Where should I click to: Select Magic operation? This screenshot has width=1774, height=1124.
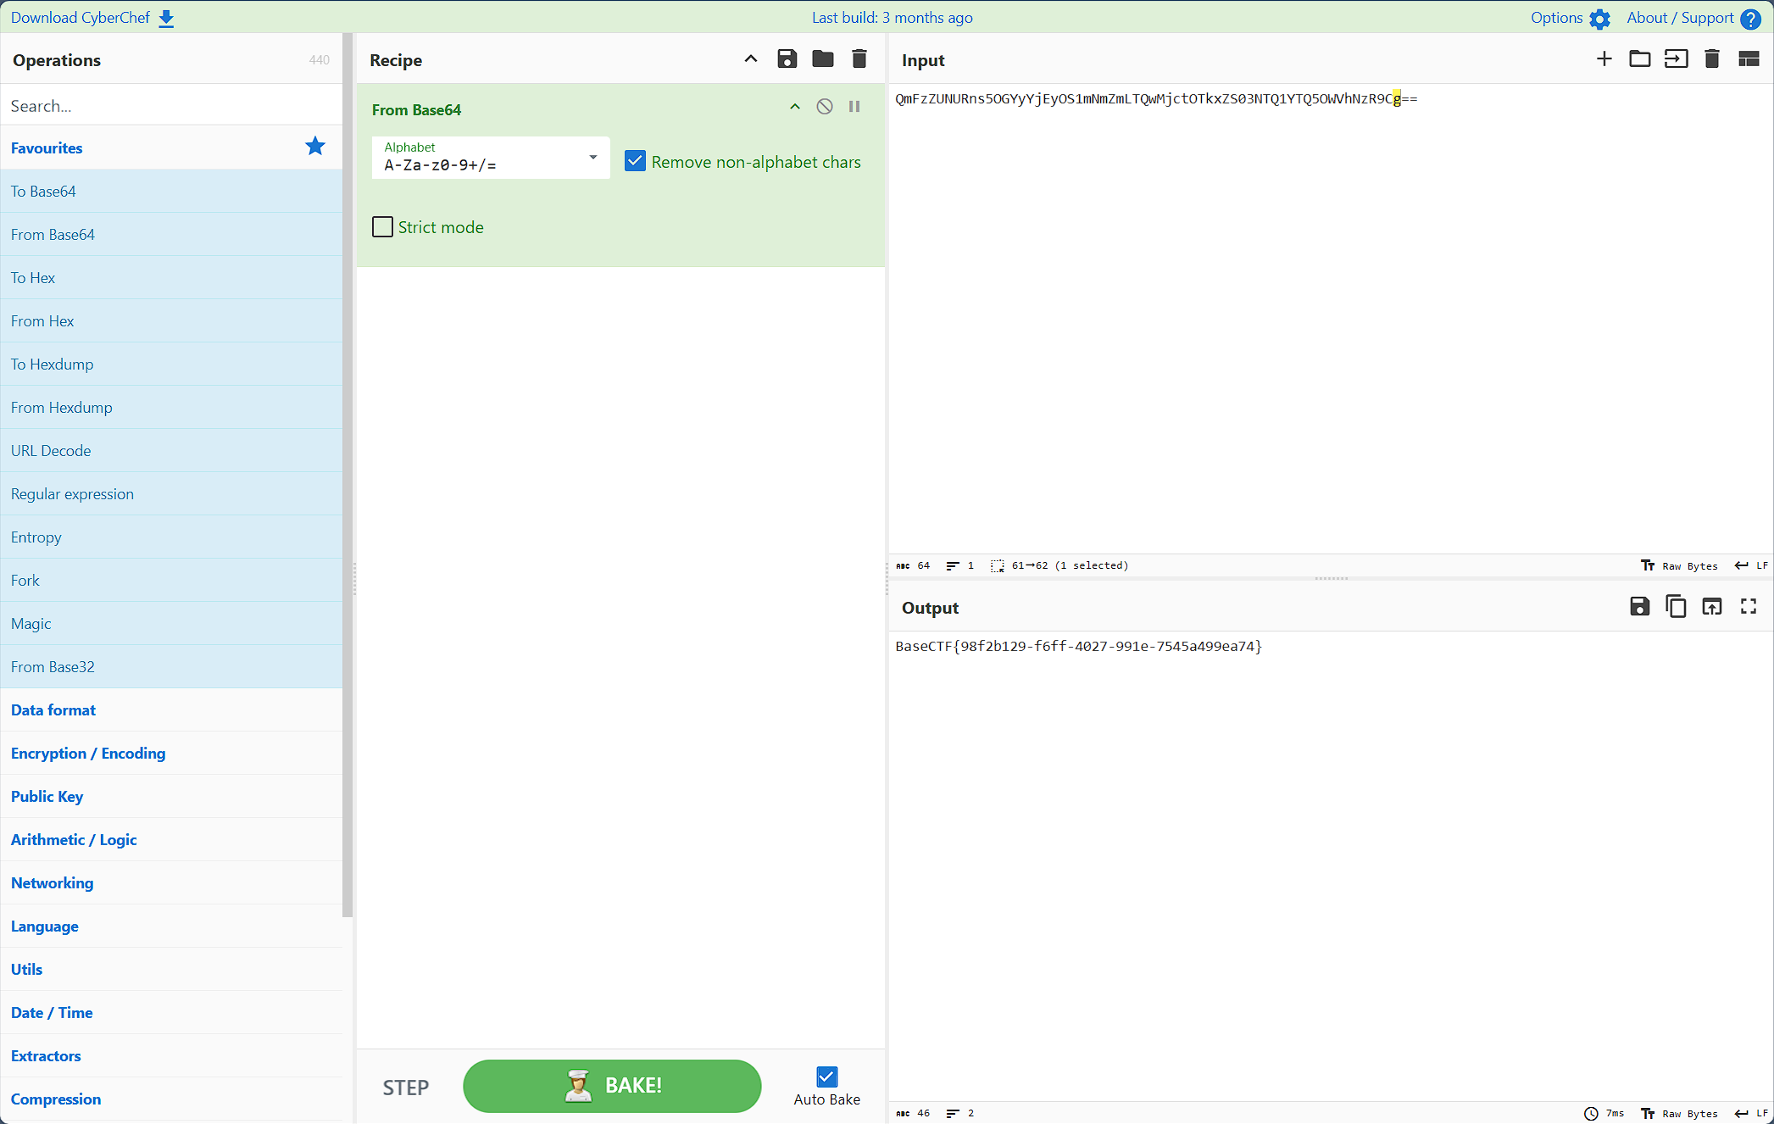[171, 623]
